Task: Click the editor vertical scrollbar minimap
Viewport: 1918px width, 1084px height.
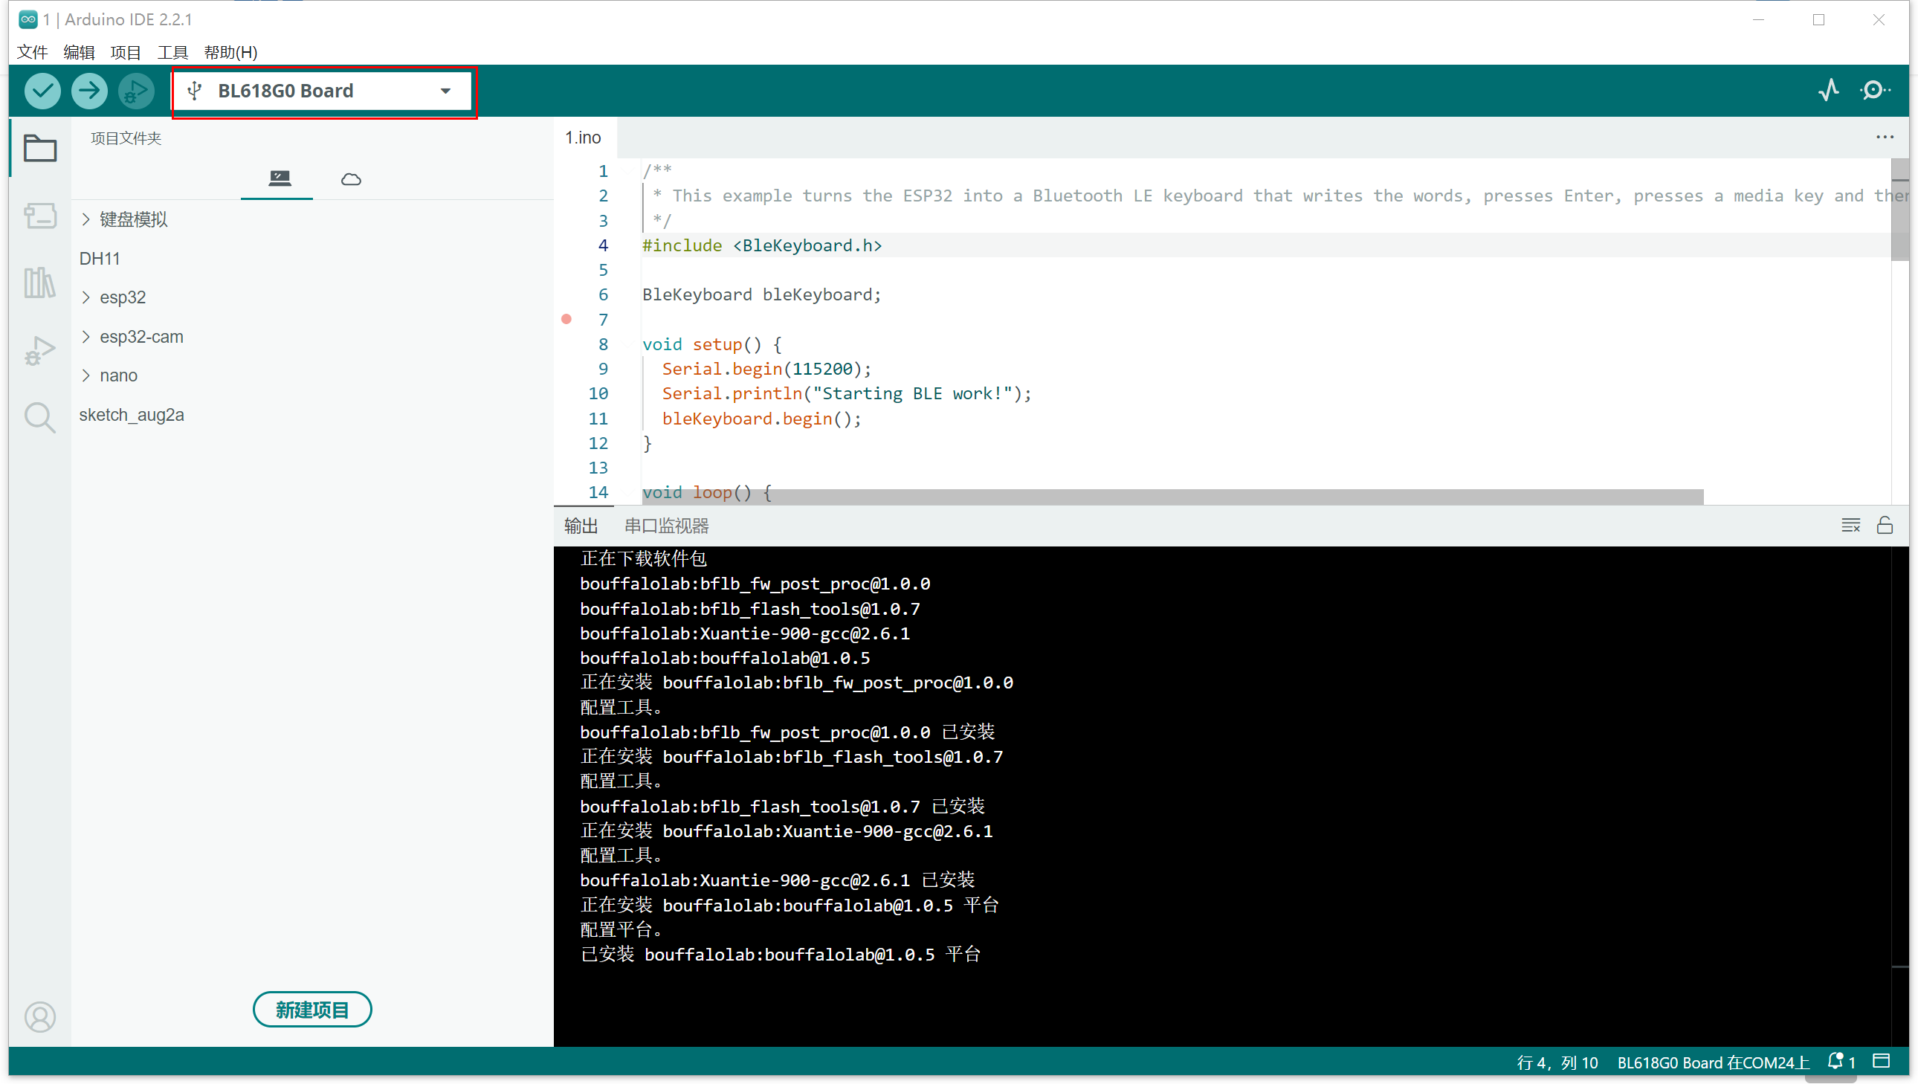Action: click(x=1900, y=210)
